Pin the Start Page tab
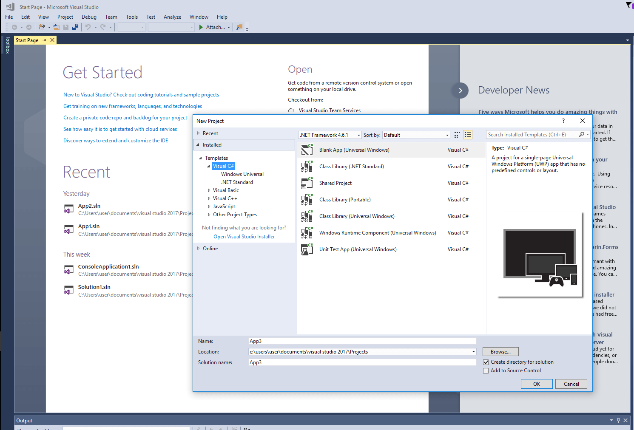The width and height of the screenshot is (634, 430). [x=45, y=40]
